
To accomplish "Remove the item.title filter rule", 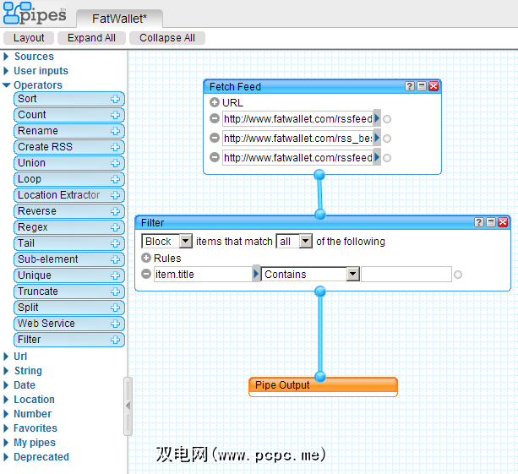I will tap(146, 274).
